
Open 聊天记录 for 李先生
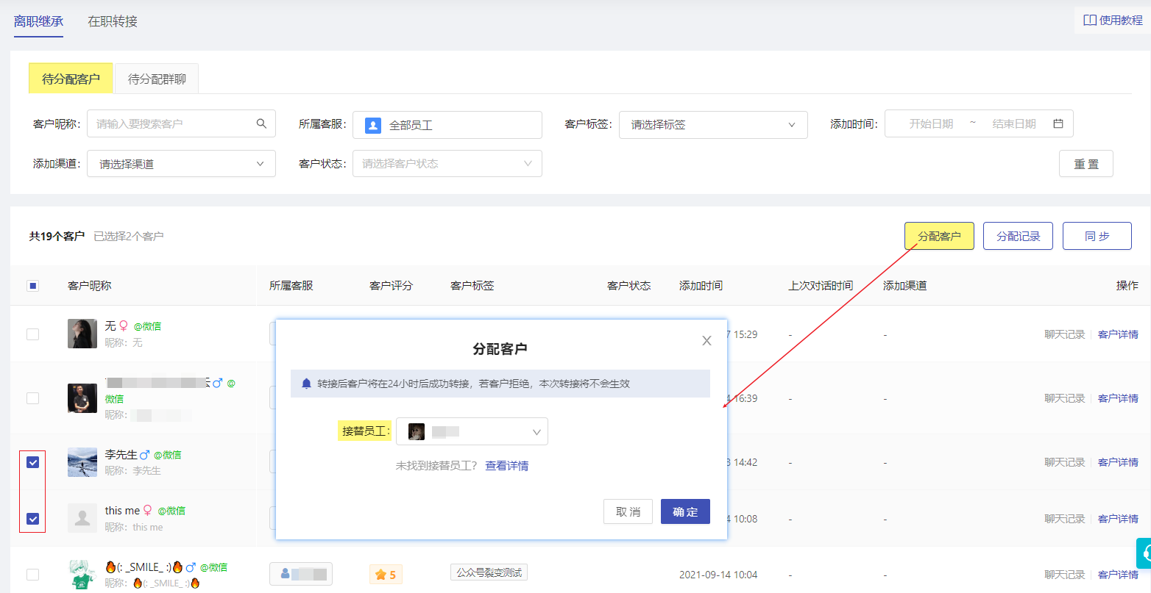click(x=1065, y=462)
